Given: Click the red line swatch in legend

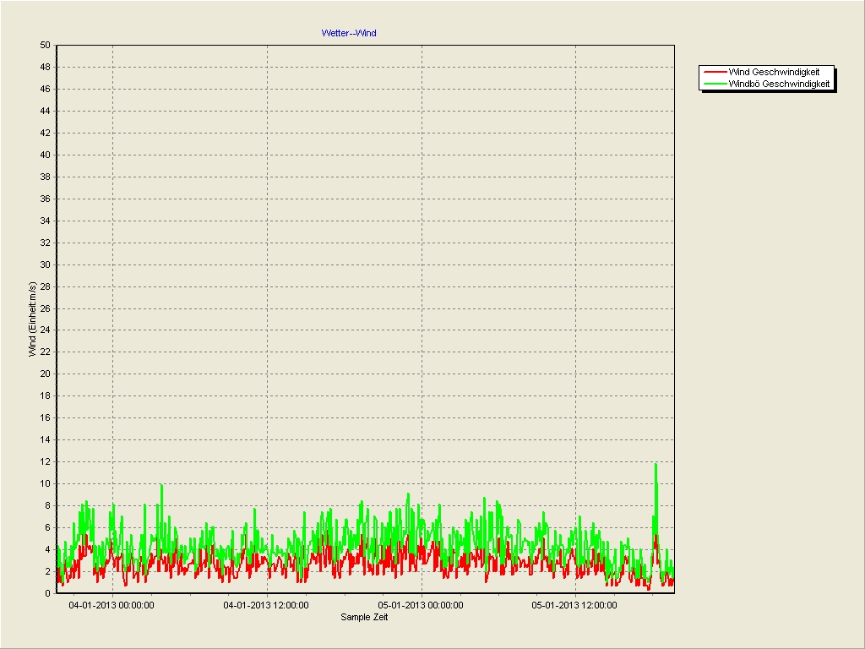Looking at the screenshot, I should pyautogui.click(x=715, y=72).
